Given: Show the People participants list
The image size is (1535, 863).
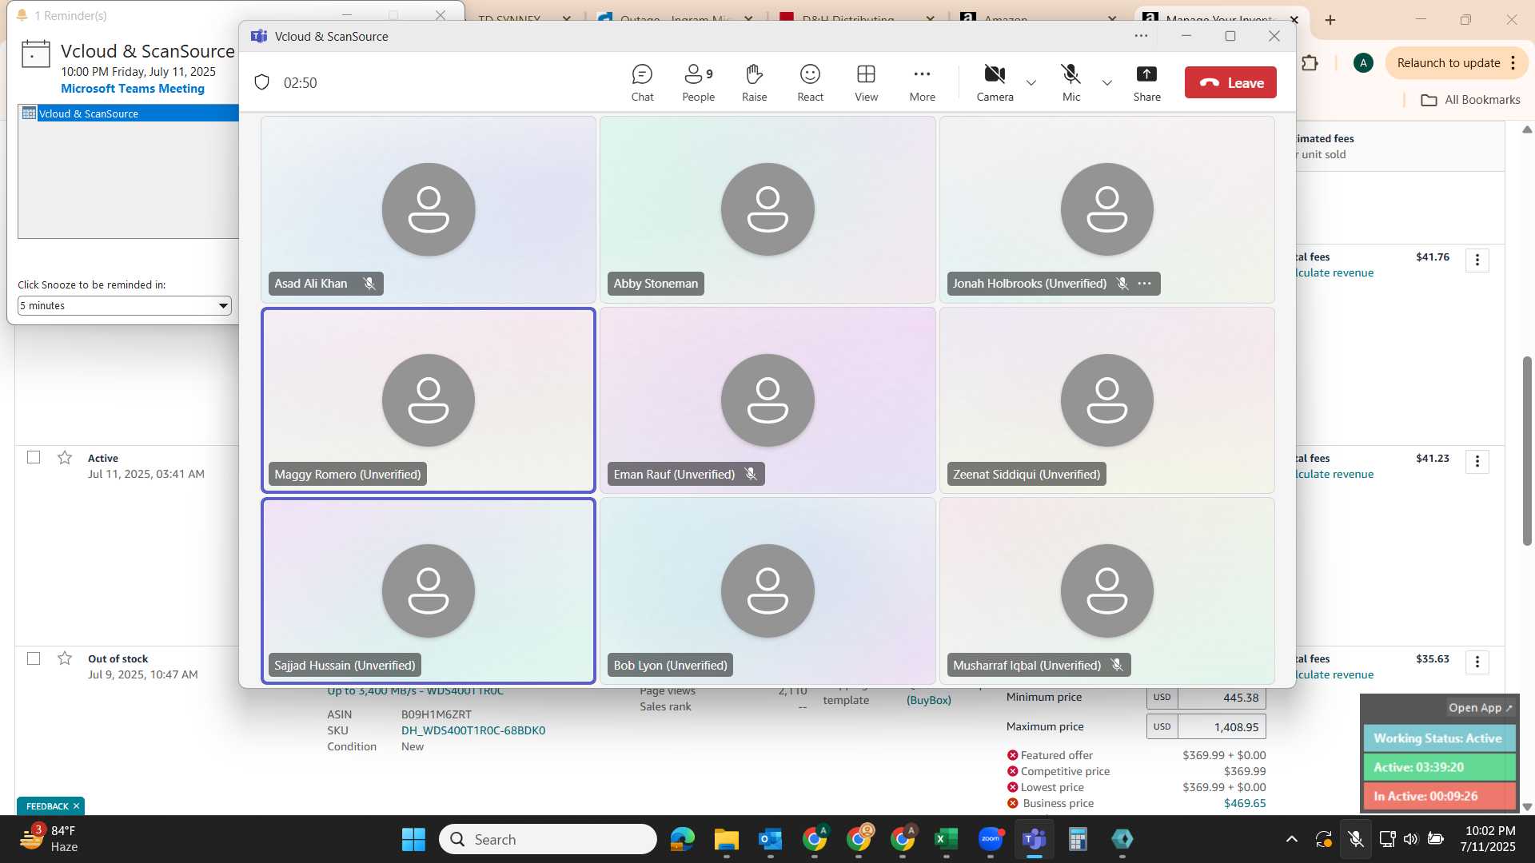Looking at the screenshot, I should point(698,83).
